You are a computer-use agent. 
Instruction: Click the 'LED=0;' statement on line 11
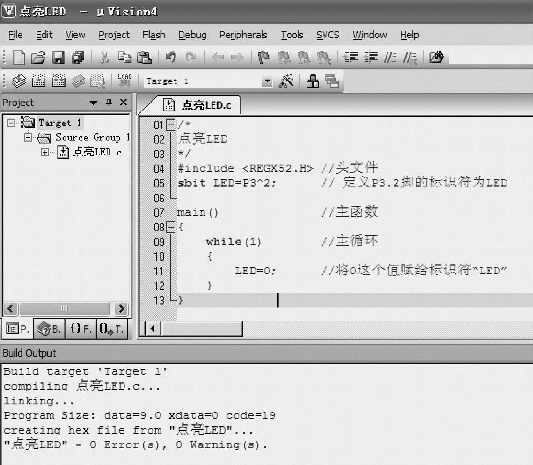256,271
